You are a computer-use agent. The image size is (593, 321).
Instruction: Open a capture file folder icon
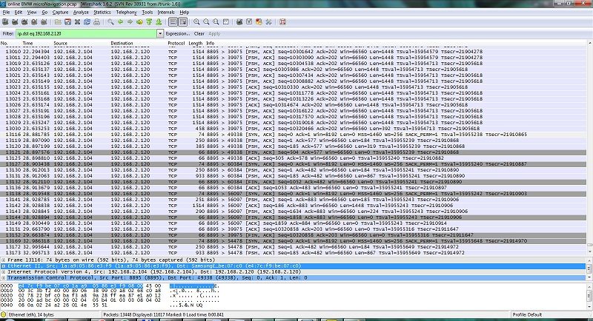[58, 22]
